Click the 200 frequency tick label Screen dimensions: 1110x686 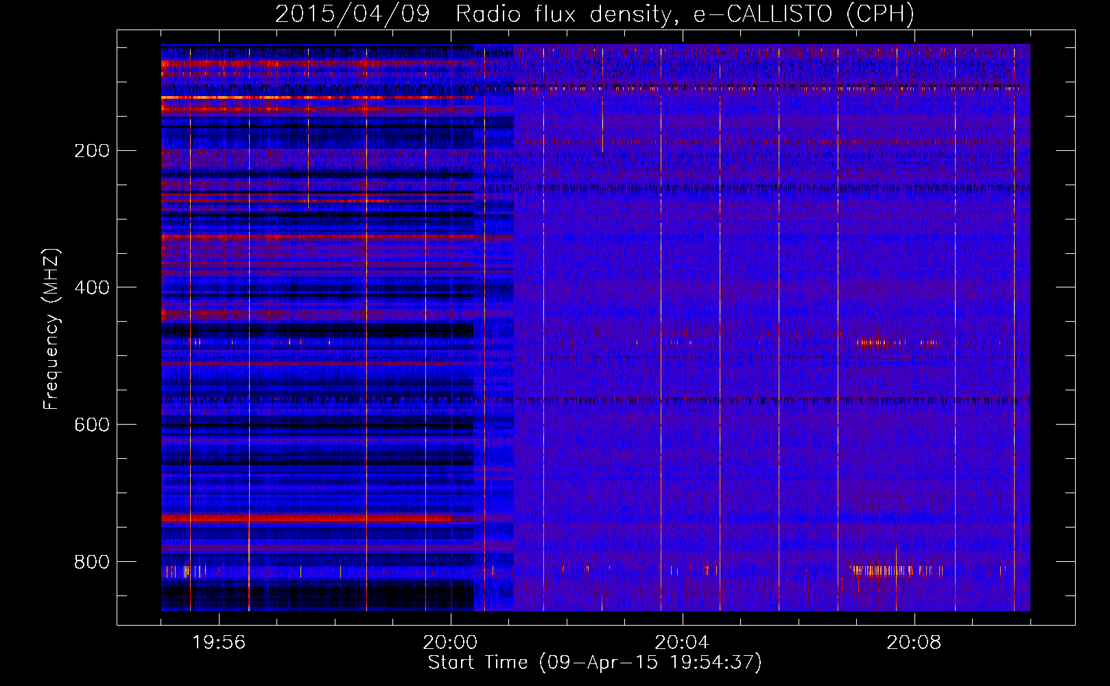click(x=92, y=151)
